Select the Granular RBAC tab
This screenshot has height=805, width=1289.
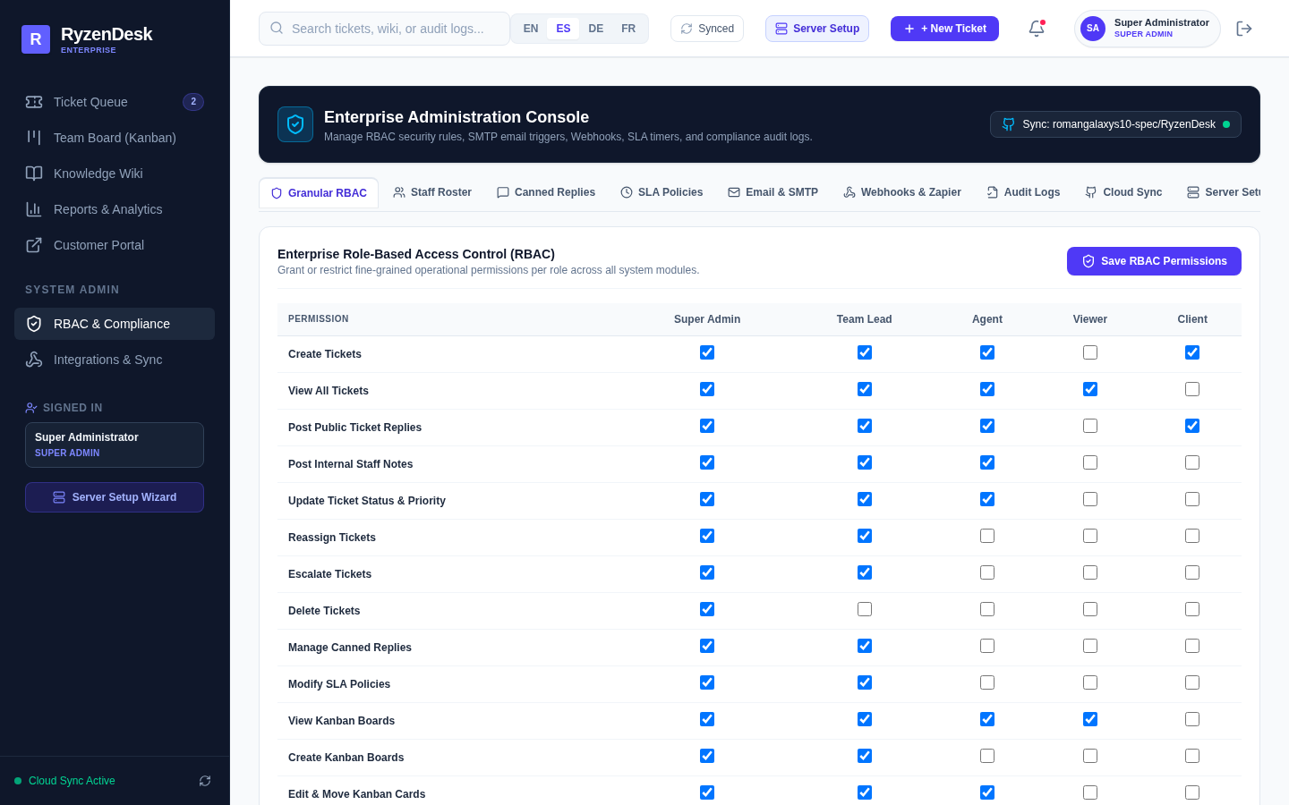click(x=319, y=193)
